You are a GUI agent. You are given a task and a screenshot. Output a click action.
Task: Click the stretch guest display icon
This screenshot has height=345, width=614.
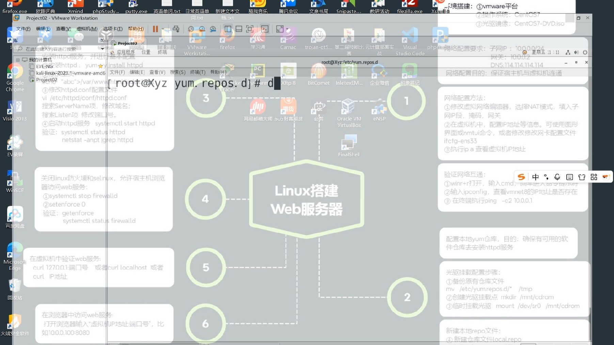coord(280,29)
